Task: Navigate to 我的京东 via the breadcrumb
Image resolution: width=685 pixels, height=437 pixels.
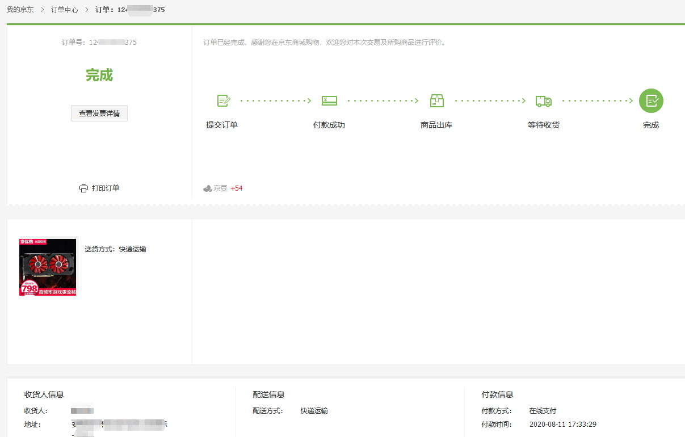Action: tap(19, 9)
